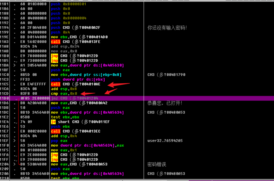The height and width of the screenshot is (181, 274).
Task: Click the comment '恭喜您, 已打开!'
Action: tap(165, 103)
